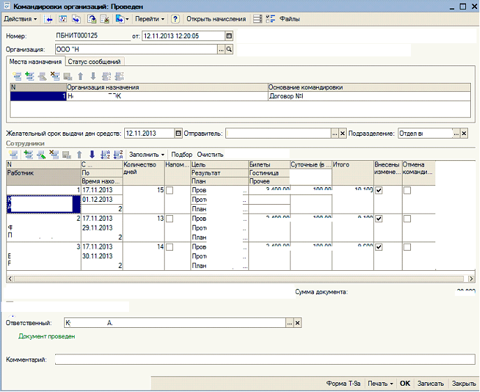Click the Комментарий input field

(265, 359)
